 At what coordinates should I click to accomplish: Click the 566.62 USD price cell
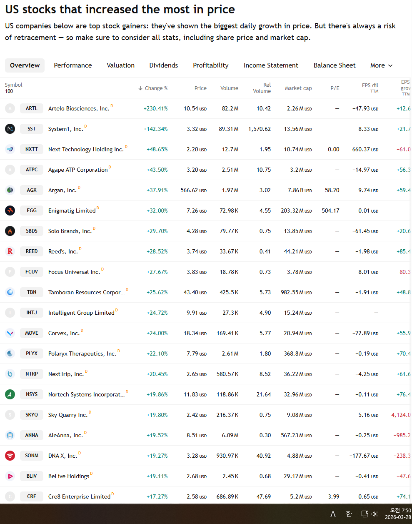(194, 190)
